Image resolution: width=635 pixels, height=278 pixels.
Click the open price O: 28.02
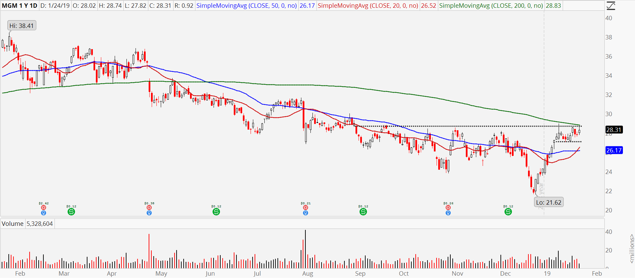click(x=84, y=6)
